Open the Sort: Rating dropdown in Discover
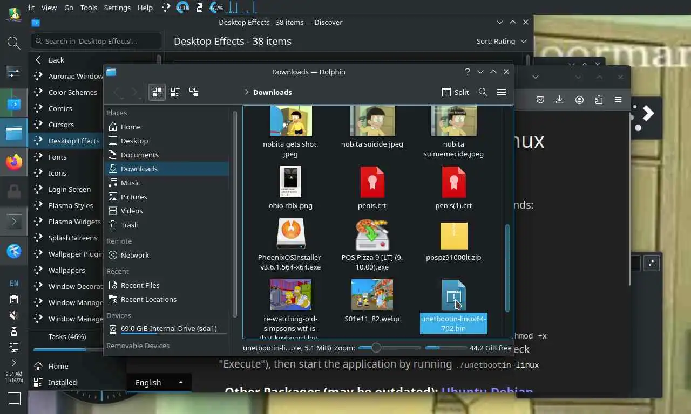Screen dimensions: 691x414 tap(502, 41)
